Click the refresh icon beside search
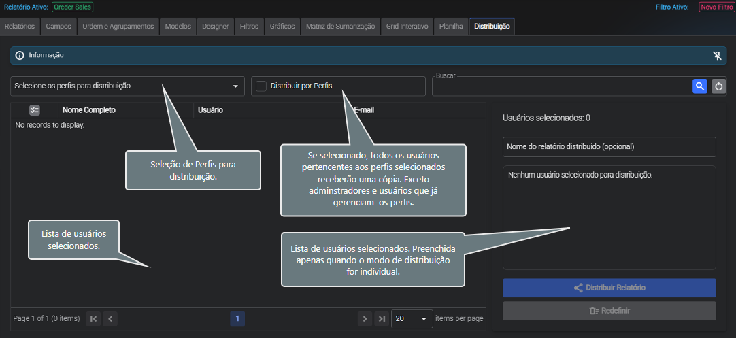The image size is (736, 338). click(x=718, y=86)
